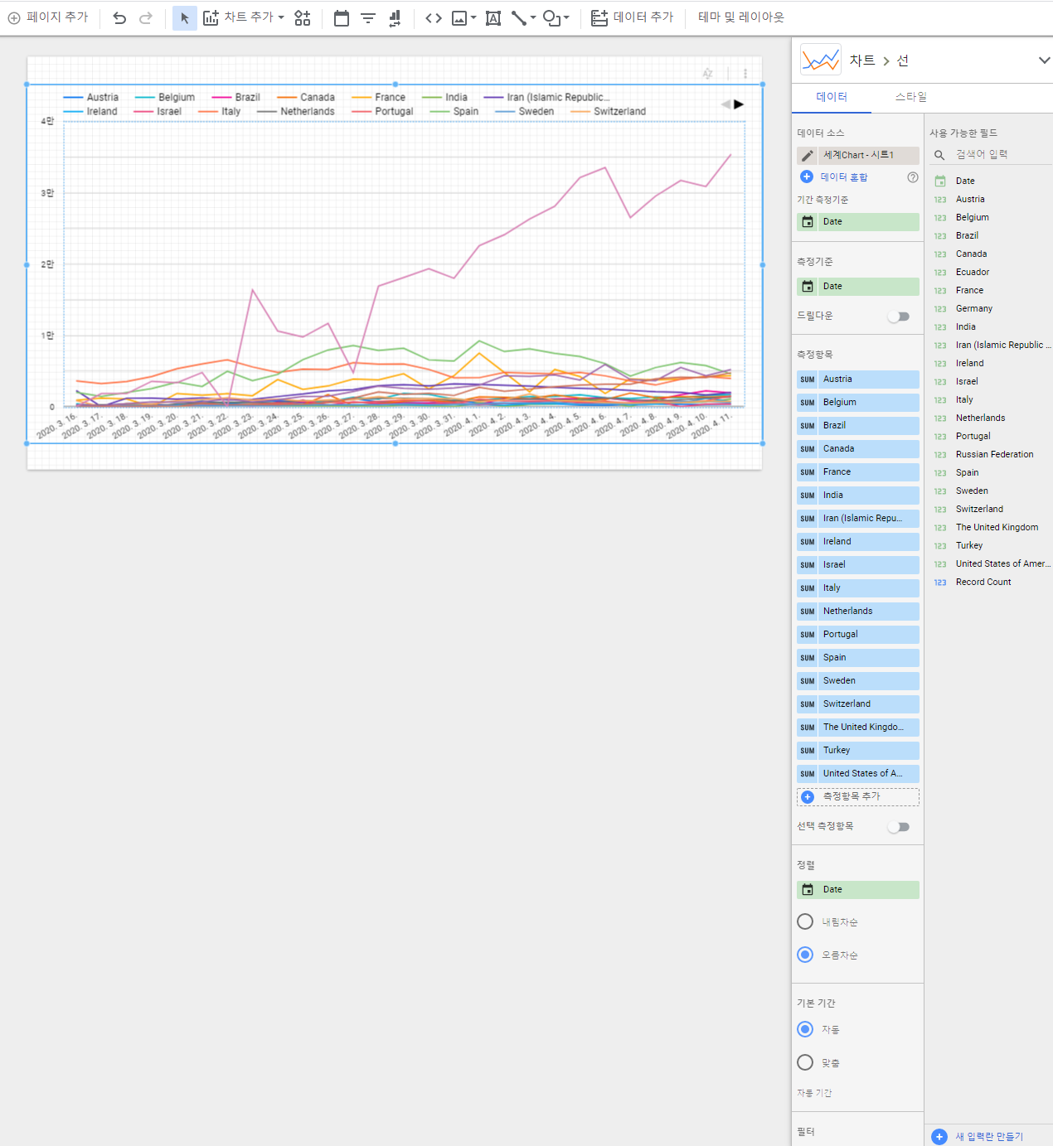Click the 123 type icon beside Canada field

[940, 254]
